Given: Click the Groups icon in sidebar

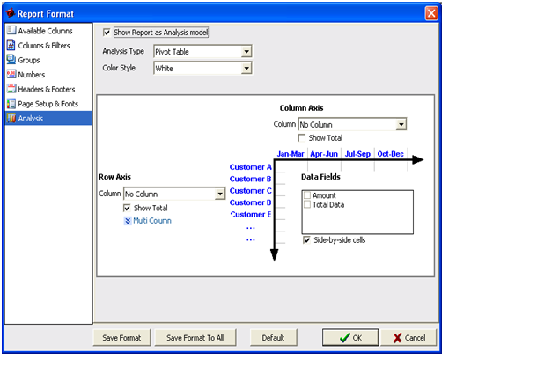Looking at the screenshot, I should tap(11, 60).
